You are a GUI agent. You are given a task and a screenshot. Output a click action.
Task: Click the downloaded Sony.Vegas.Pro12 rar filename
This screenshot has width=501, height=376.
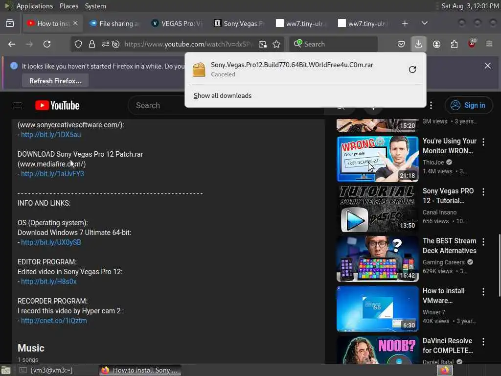pos(292,65)
